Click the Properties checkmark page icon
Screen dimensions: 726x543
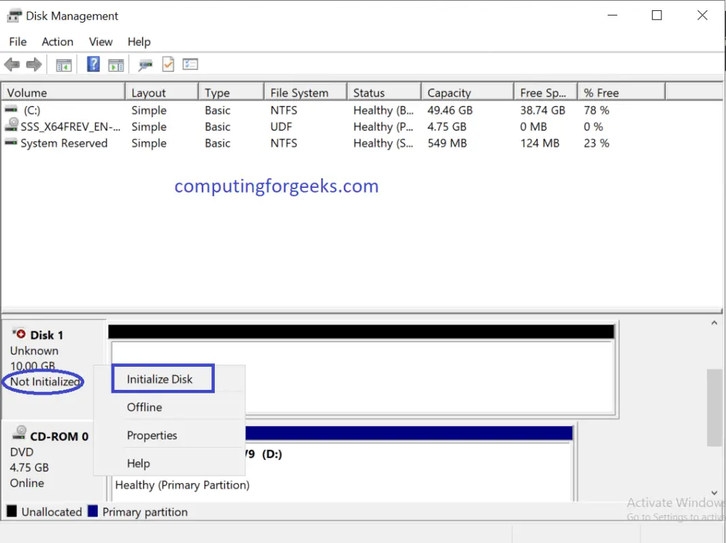[168, 65]
